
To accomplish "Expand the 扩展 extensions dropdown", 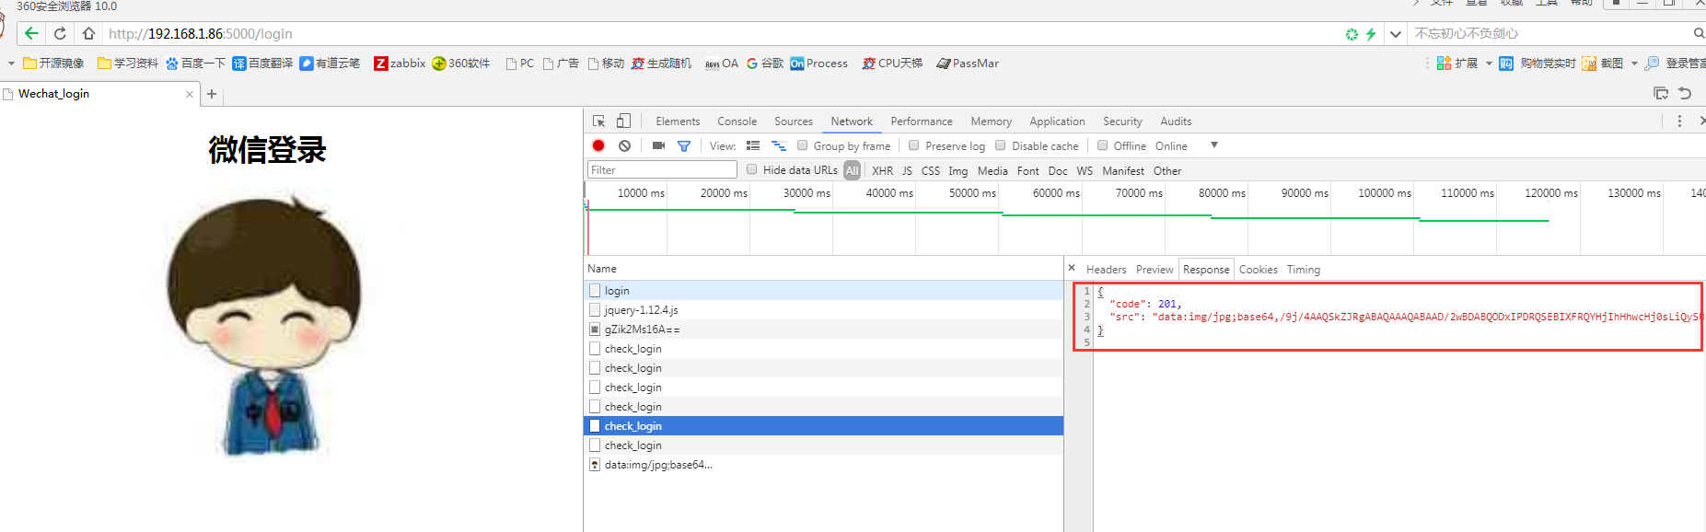I will click(1489, 64).
